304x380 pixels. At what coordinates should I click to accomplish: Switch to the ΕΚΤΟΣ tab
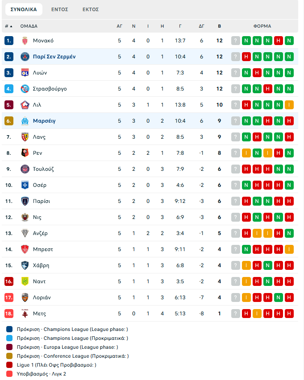[91, 9]
